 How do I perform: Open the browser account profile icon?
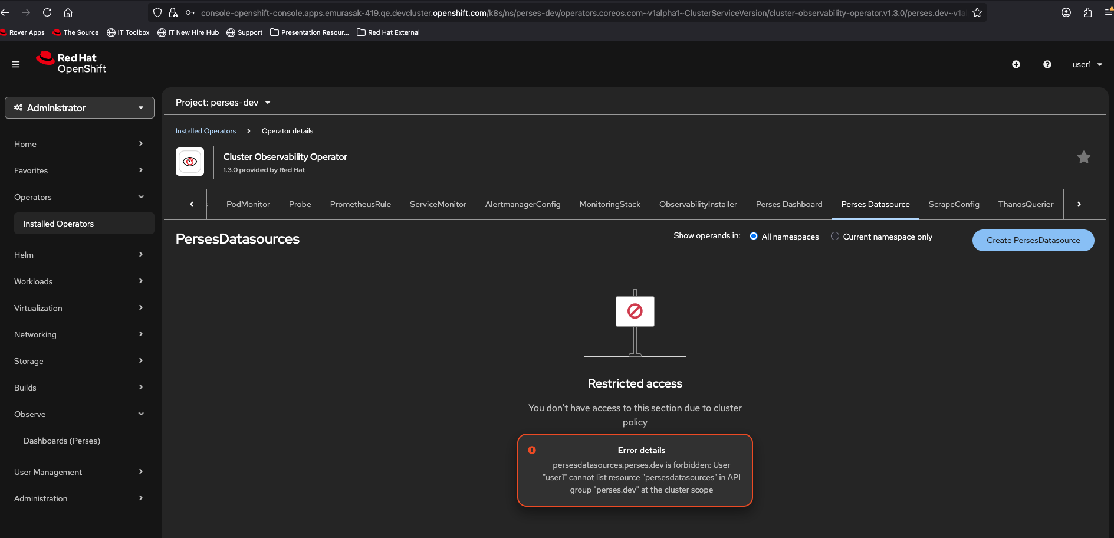(x=1066, y=12)
